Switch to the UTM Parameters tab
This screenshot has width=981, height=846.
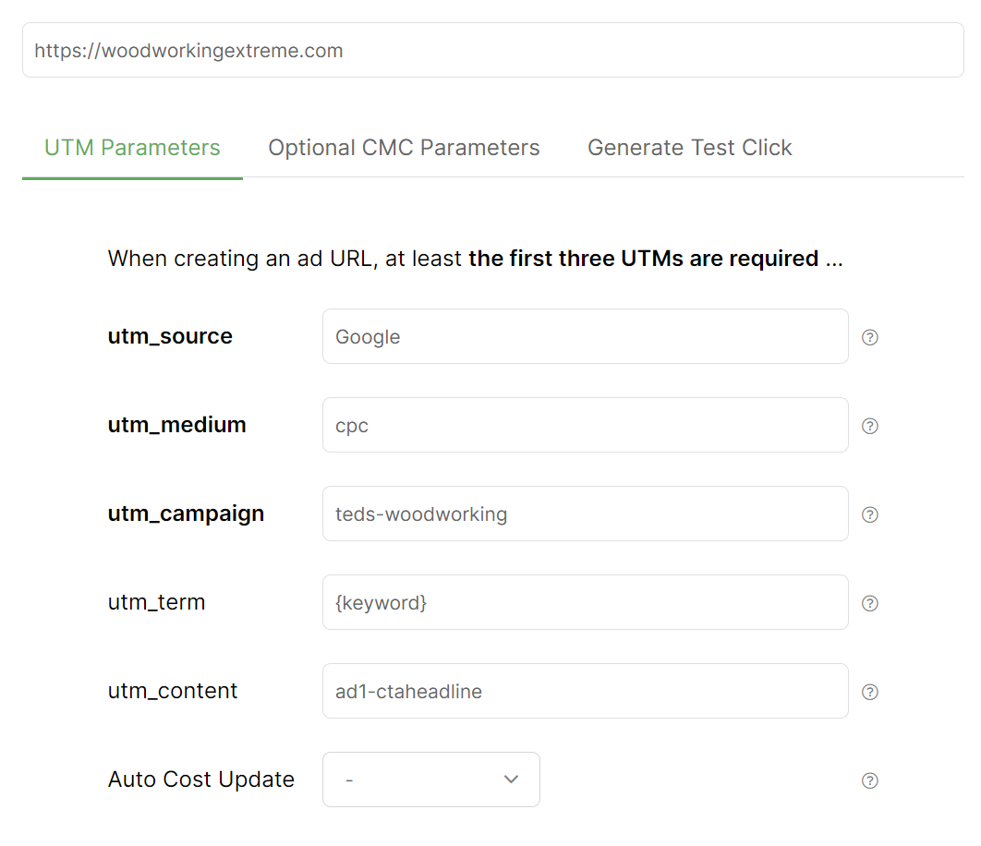click(x=132, y=148)
